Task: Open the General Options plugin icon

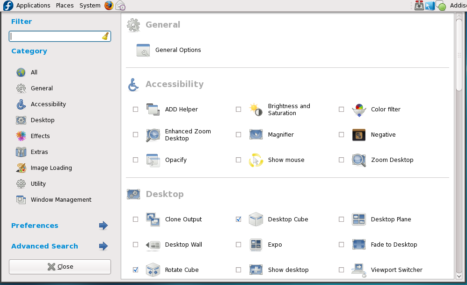Action: (x=143, y=50)
